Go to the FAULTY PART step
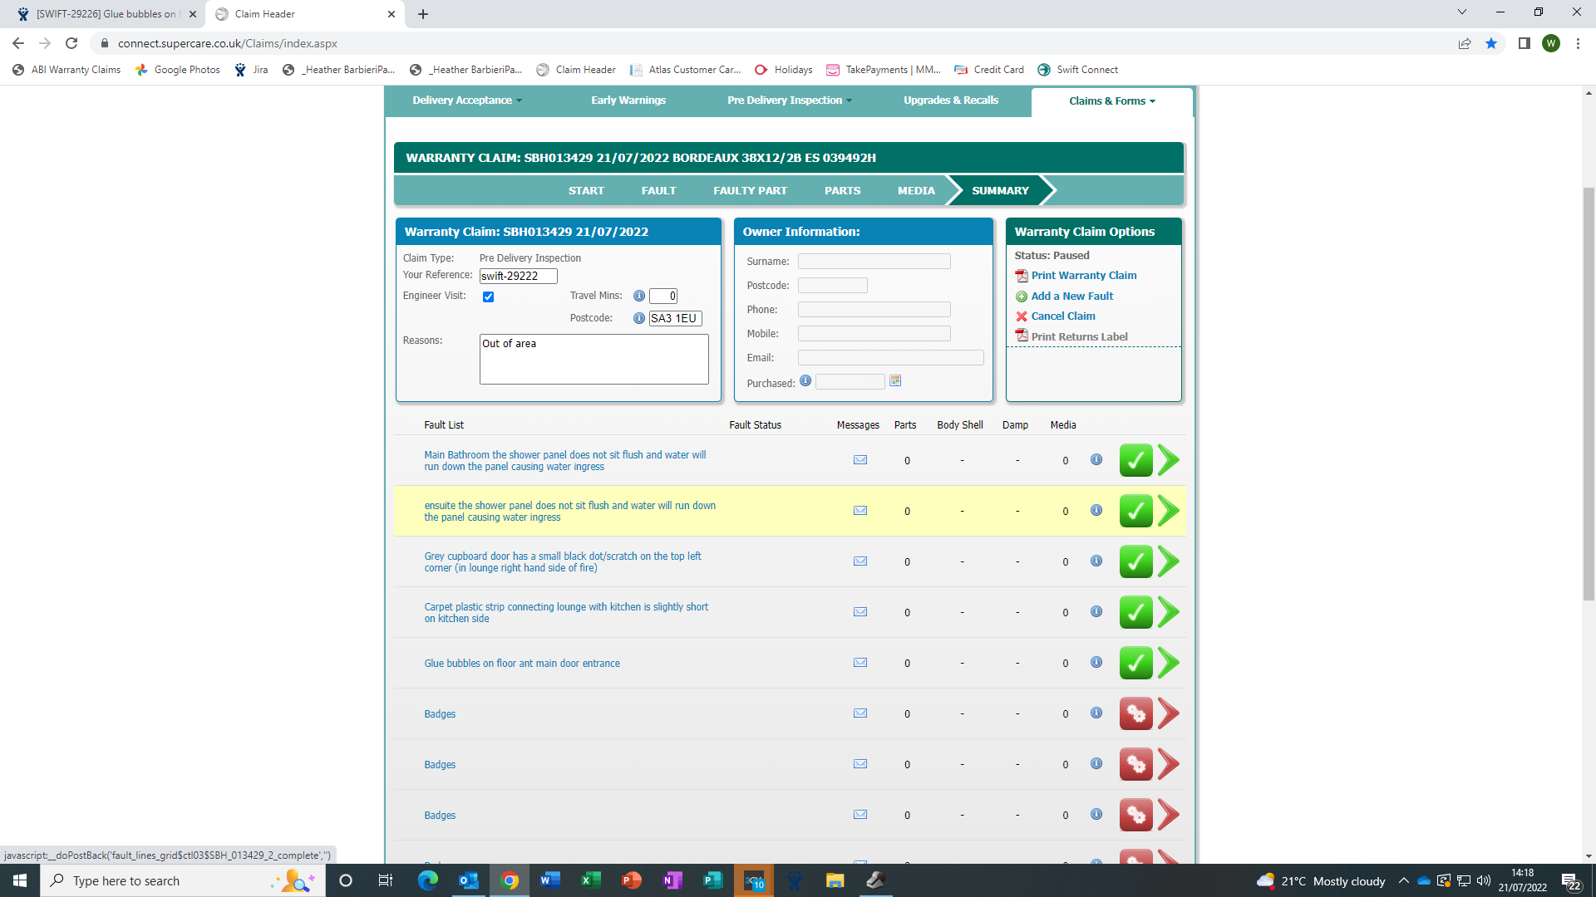The width and height of the screenshot is (1596, 897). (x=750, y=190)
